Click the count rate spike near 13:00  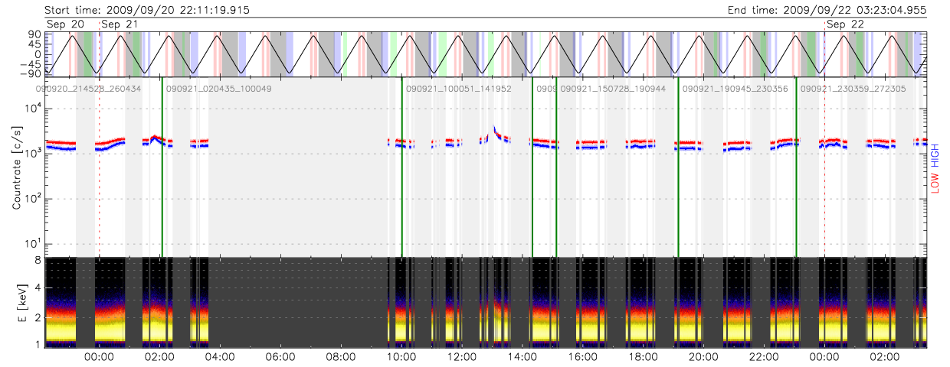[x=494, y=130]
